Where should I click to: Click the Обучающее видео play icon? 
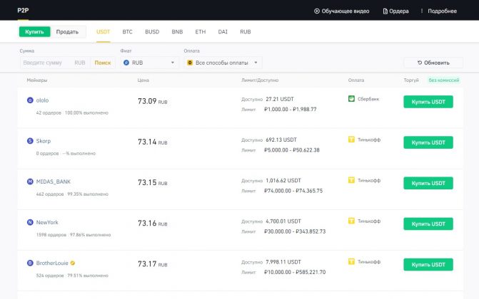coord(318,11)
